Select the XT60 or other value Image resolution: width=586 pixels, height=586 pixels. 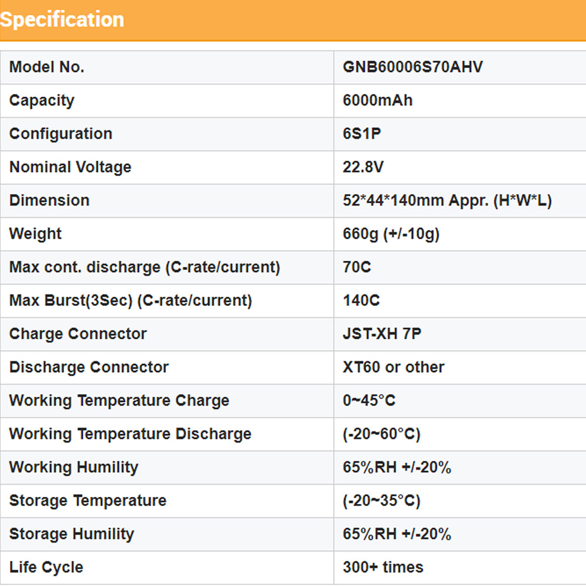[x=393, y=367]
